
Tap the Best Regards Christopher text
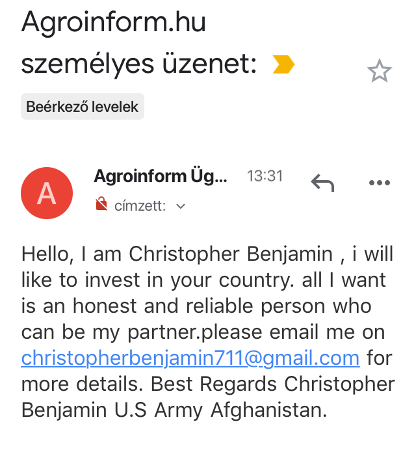click(x=272, y=384)
